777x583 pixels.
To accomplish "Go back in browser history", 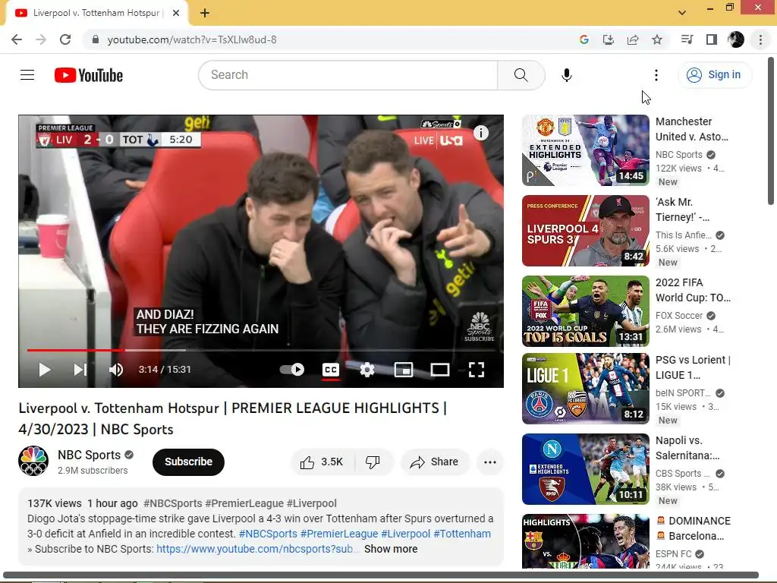I will click(17, 39).
